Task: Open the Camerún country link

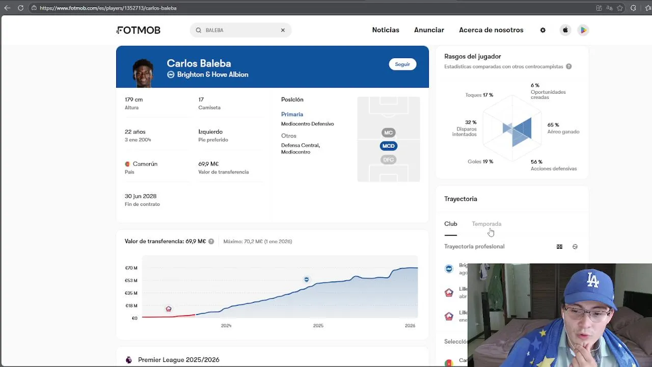Action: coord(145,164)
